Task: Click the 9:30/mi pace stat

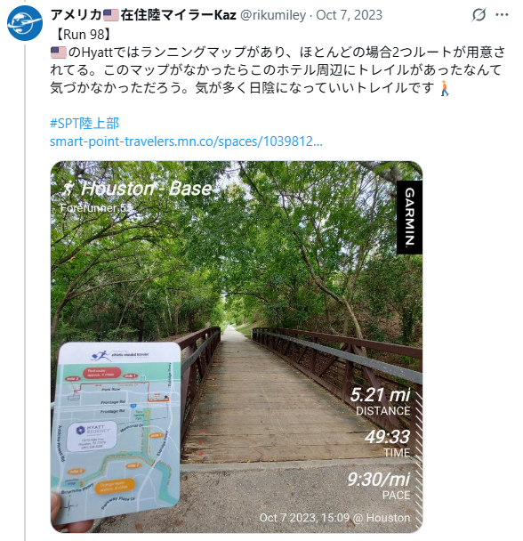Action: coord(379,486)
